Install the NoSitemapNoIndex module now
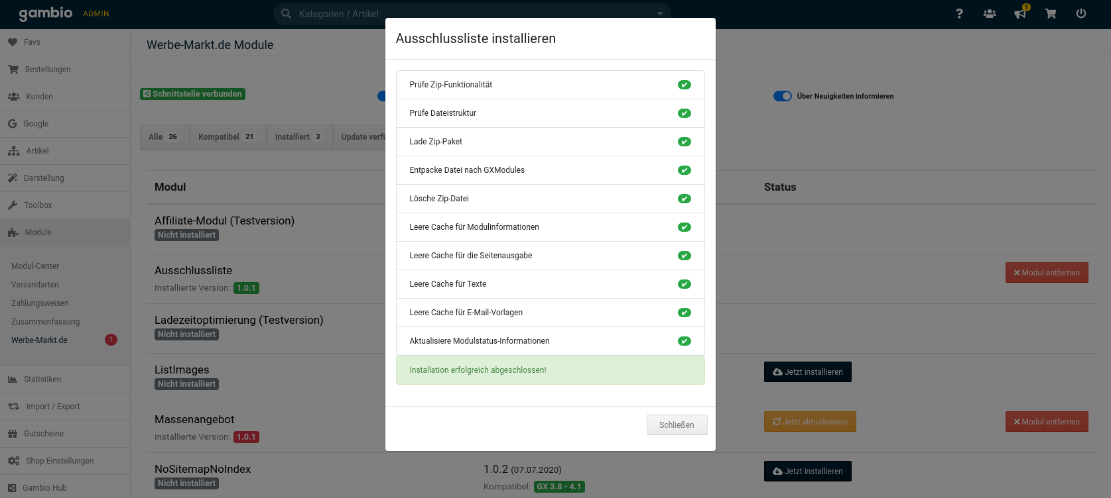The height and width of the screenshot is (498, 1111). coord(808,471)
